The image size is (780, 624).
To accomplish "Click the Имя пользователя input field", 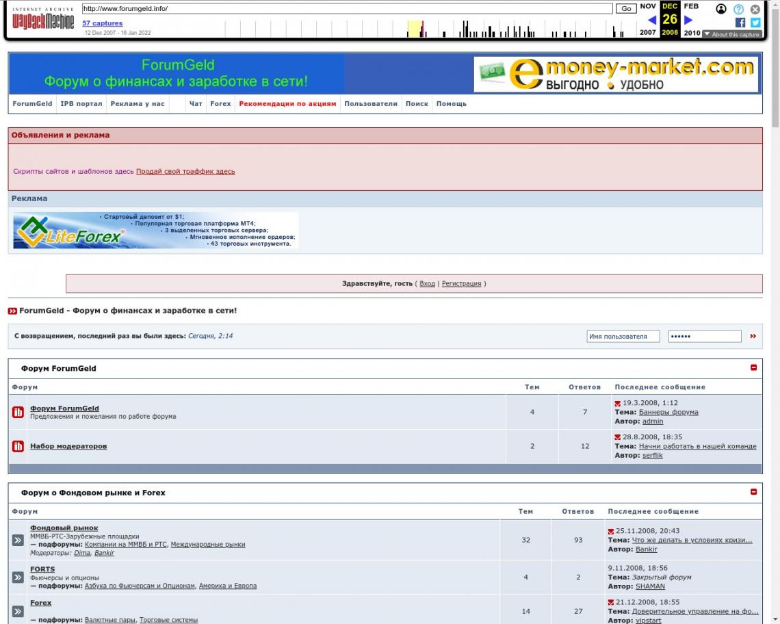I will click(623, 337).
